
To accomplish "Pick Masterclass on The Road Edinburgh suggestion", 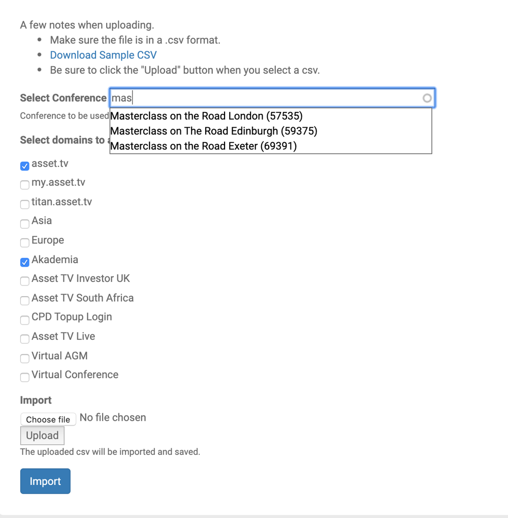I will [x=270, y=131].
